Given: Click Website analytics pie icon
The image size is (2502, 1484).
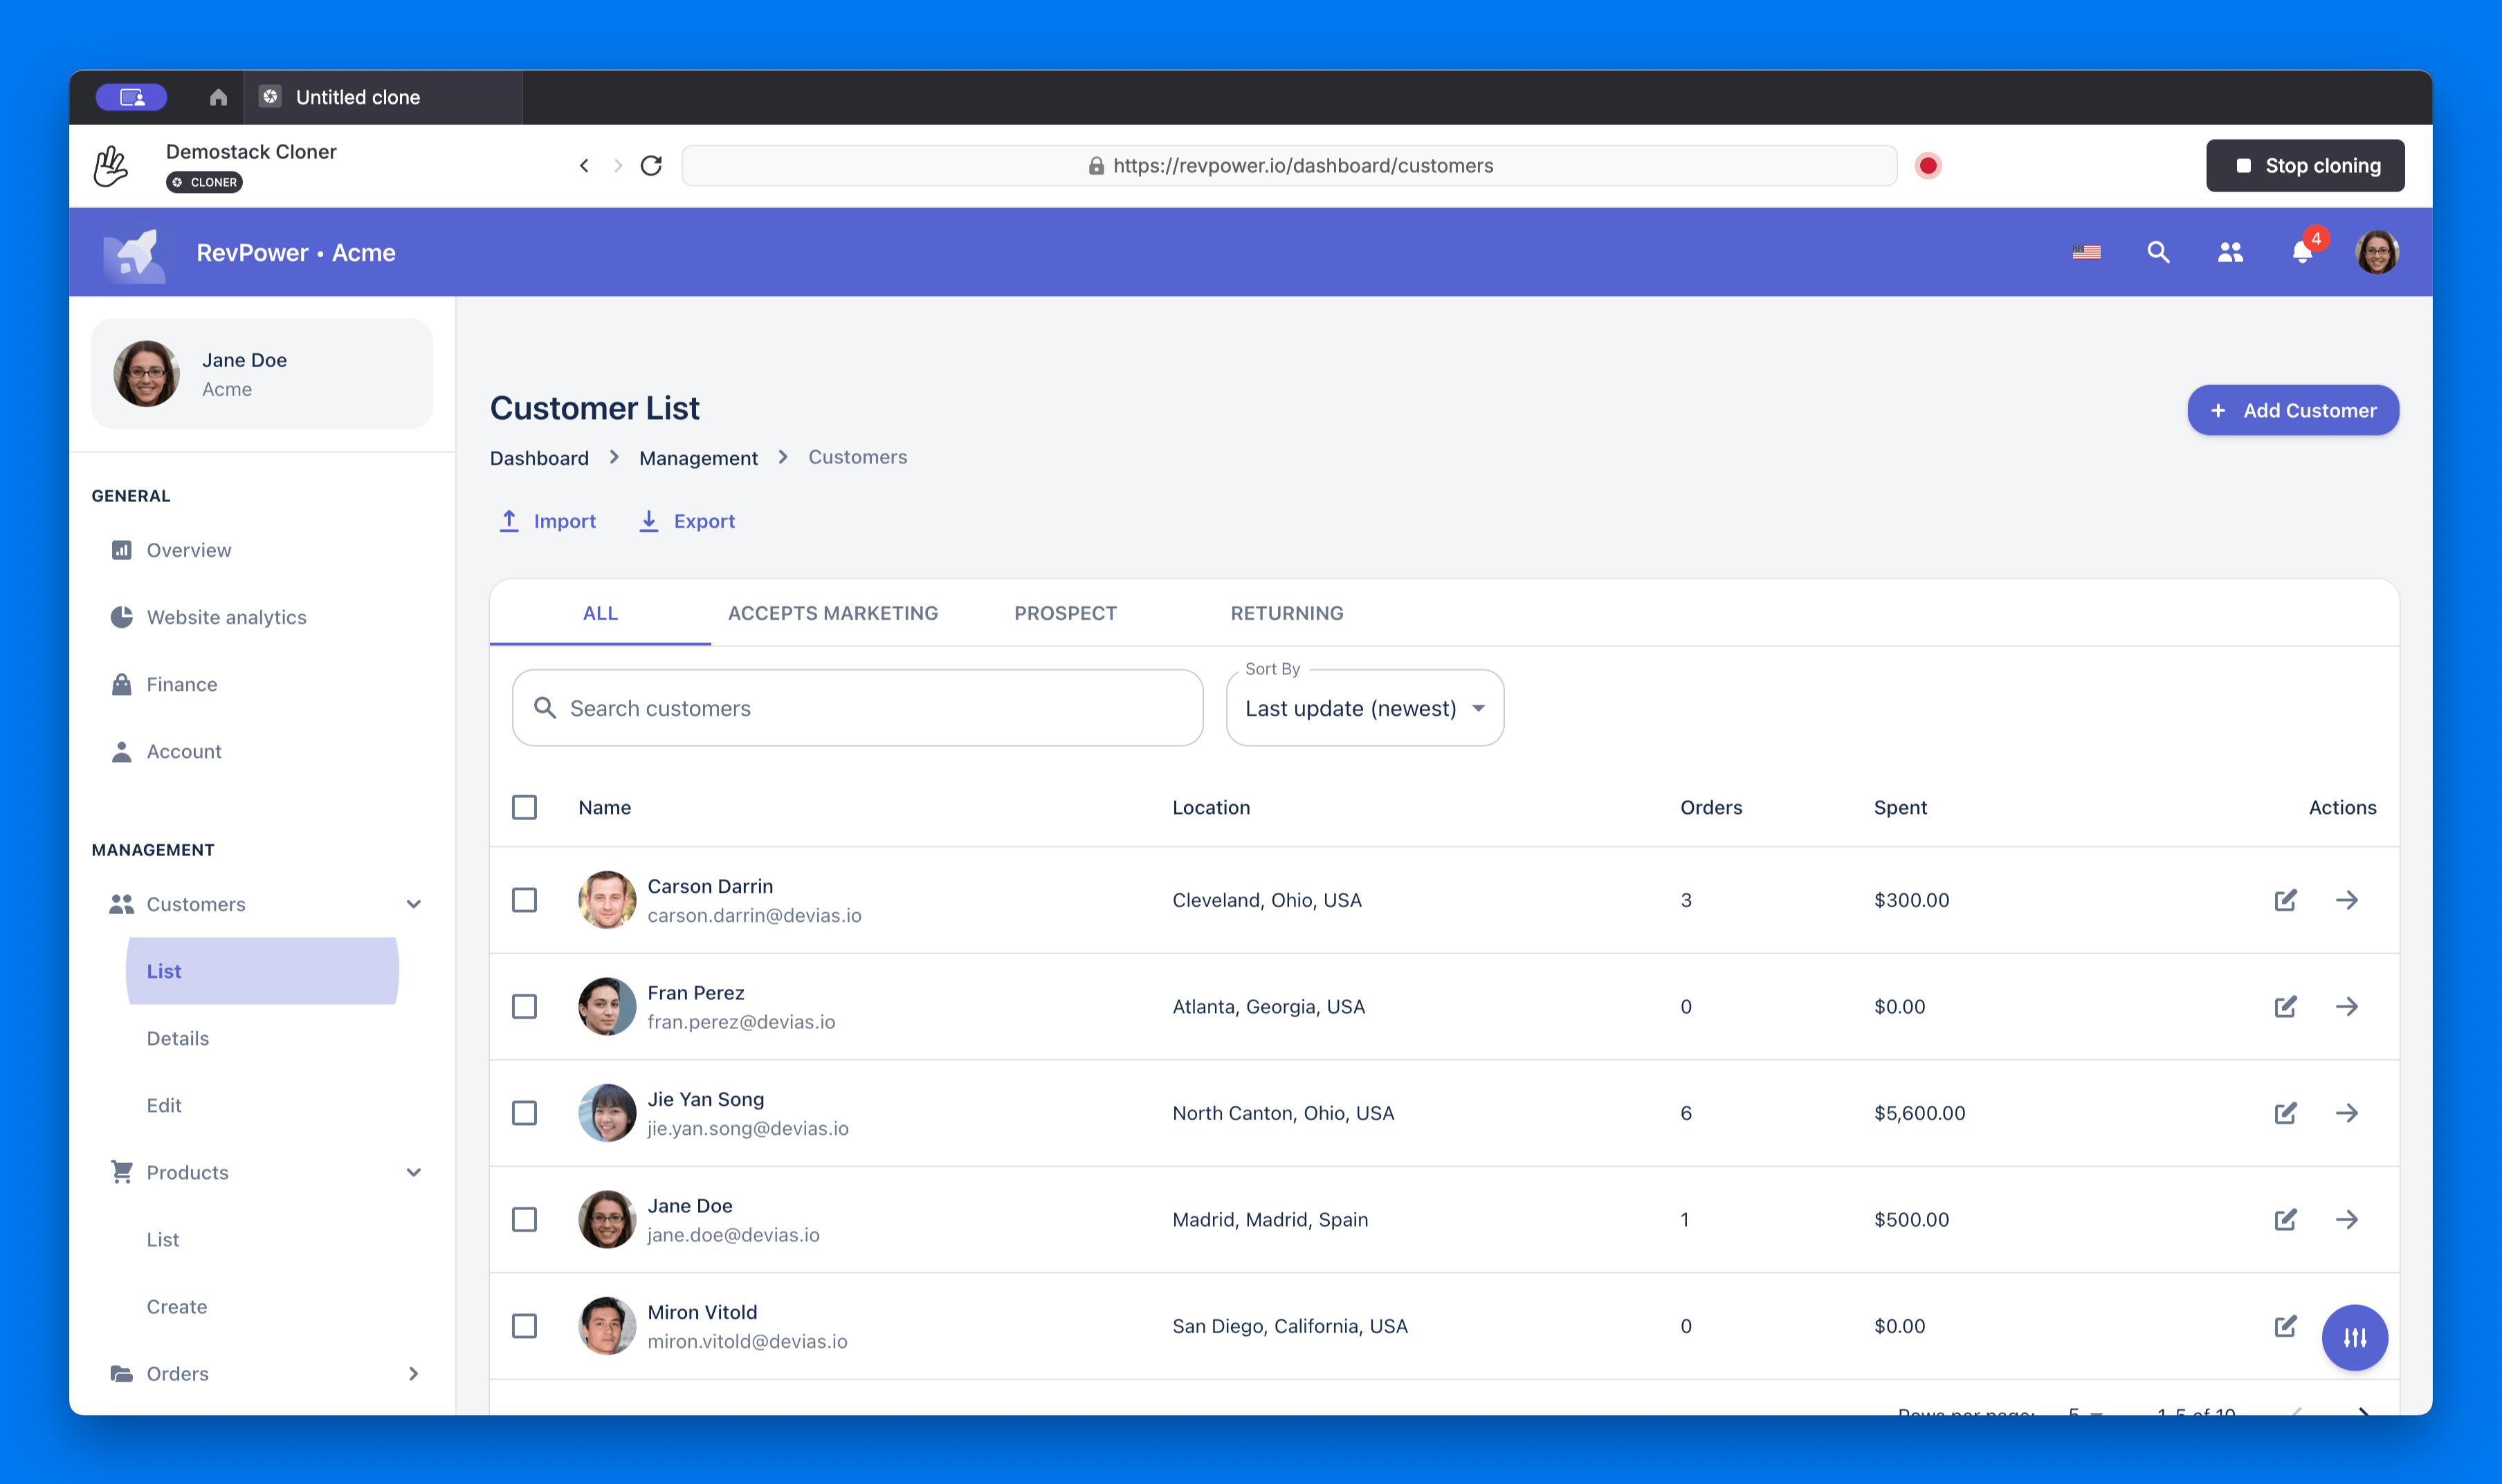Looking at the screenshot, I should coord(121,617).
